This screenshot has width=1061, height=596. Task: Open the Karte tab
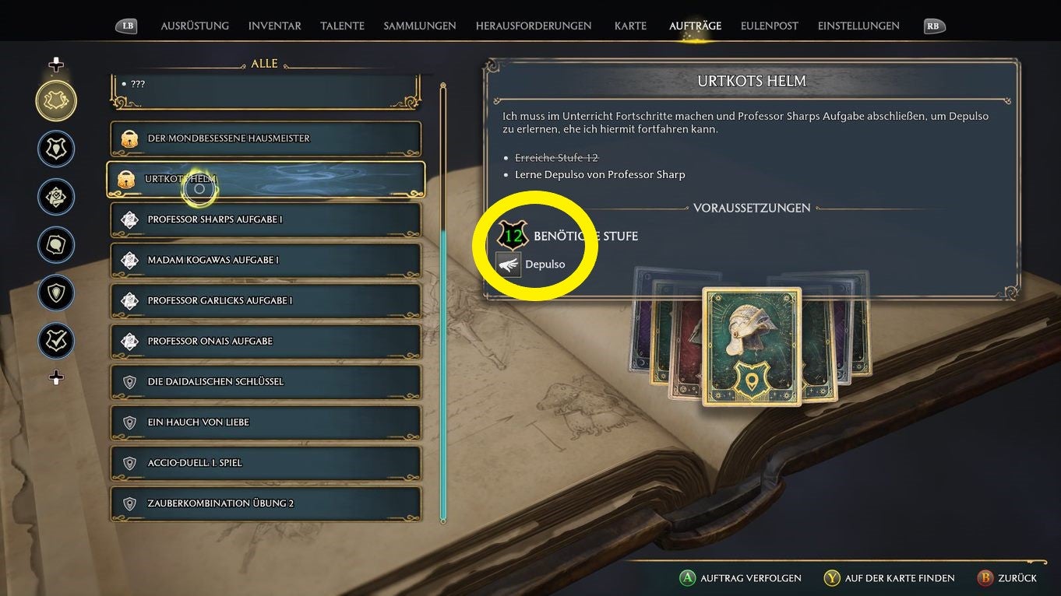630,26
